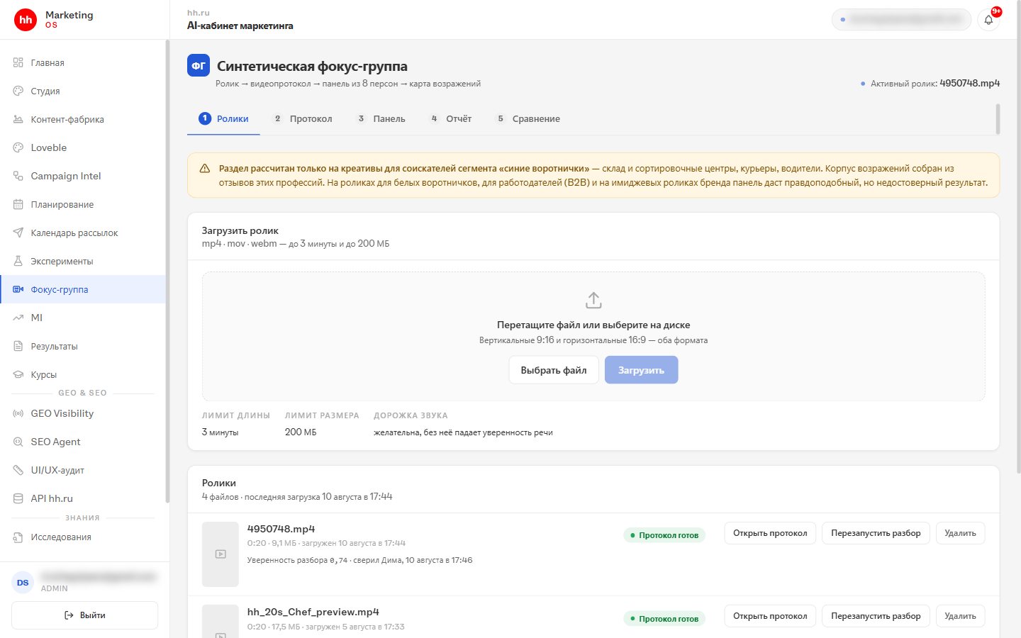Delete the 4950748.mp4 video

(x=960, y=533)
